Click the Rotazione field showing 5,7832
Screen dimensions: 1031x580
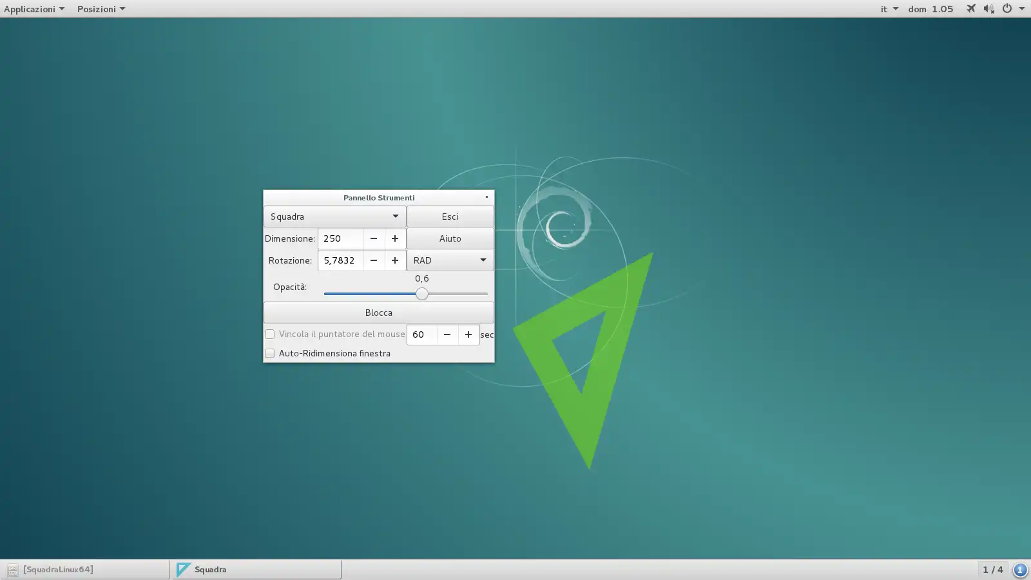[341, 260]
